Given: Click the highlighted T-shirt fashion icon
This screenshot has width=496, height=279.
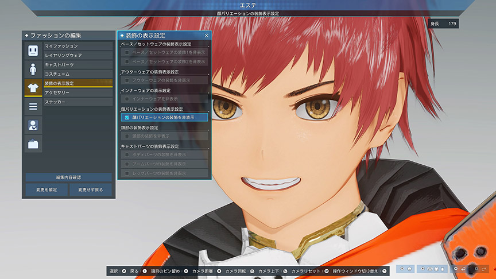Looking at the screenshot, I should [x=33, y=87].
